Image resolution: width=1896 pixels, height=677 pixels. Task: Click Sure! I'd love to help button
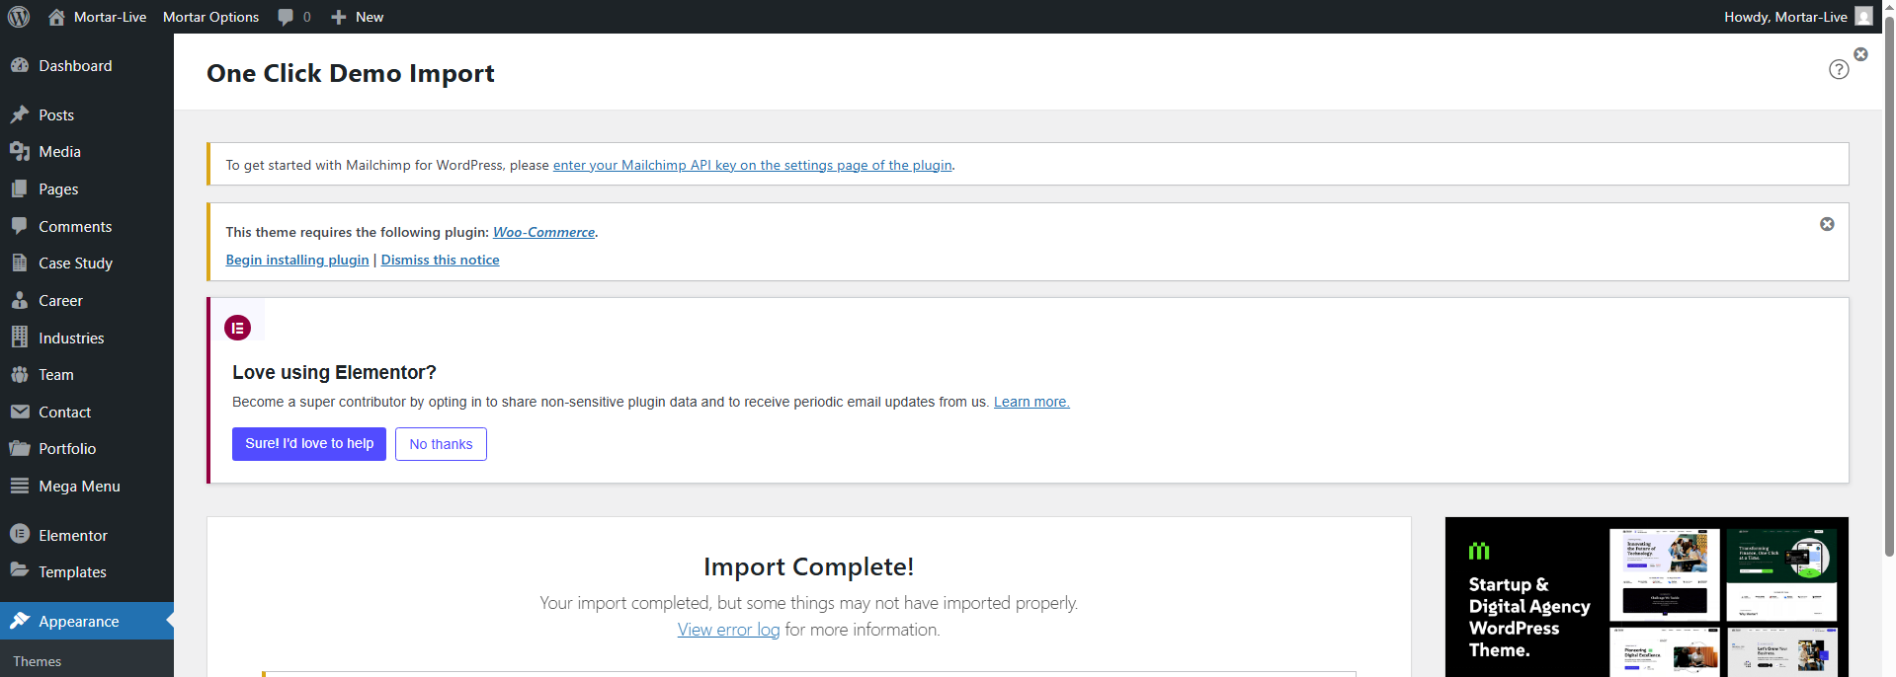coord(309,444)
